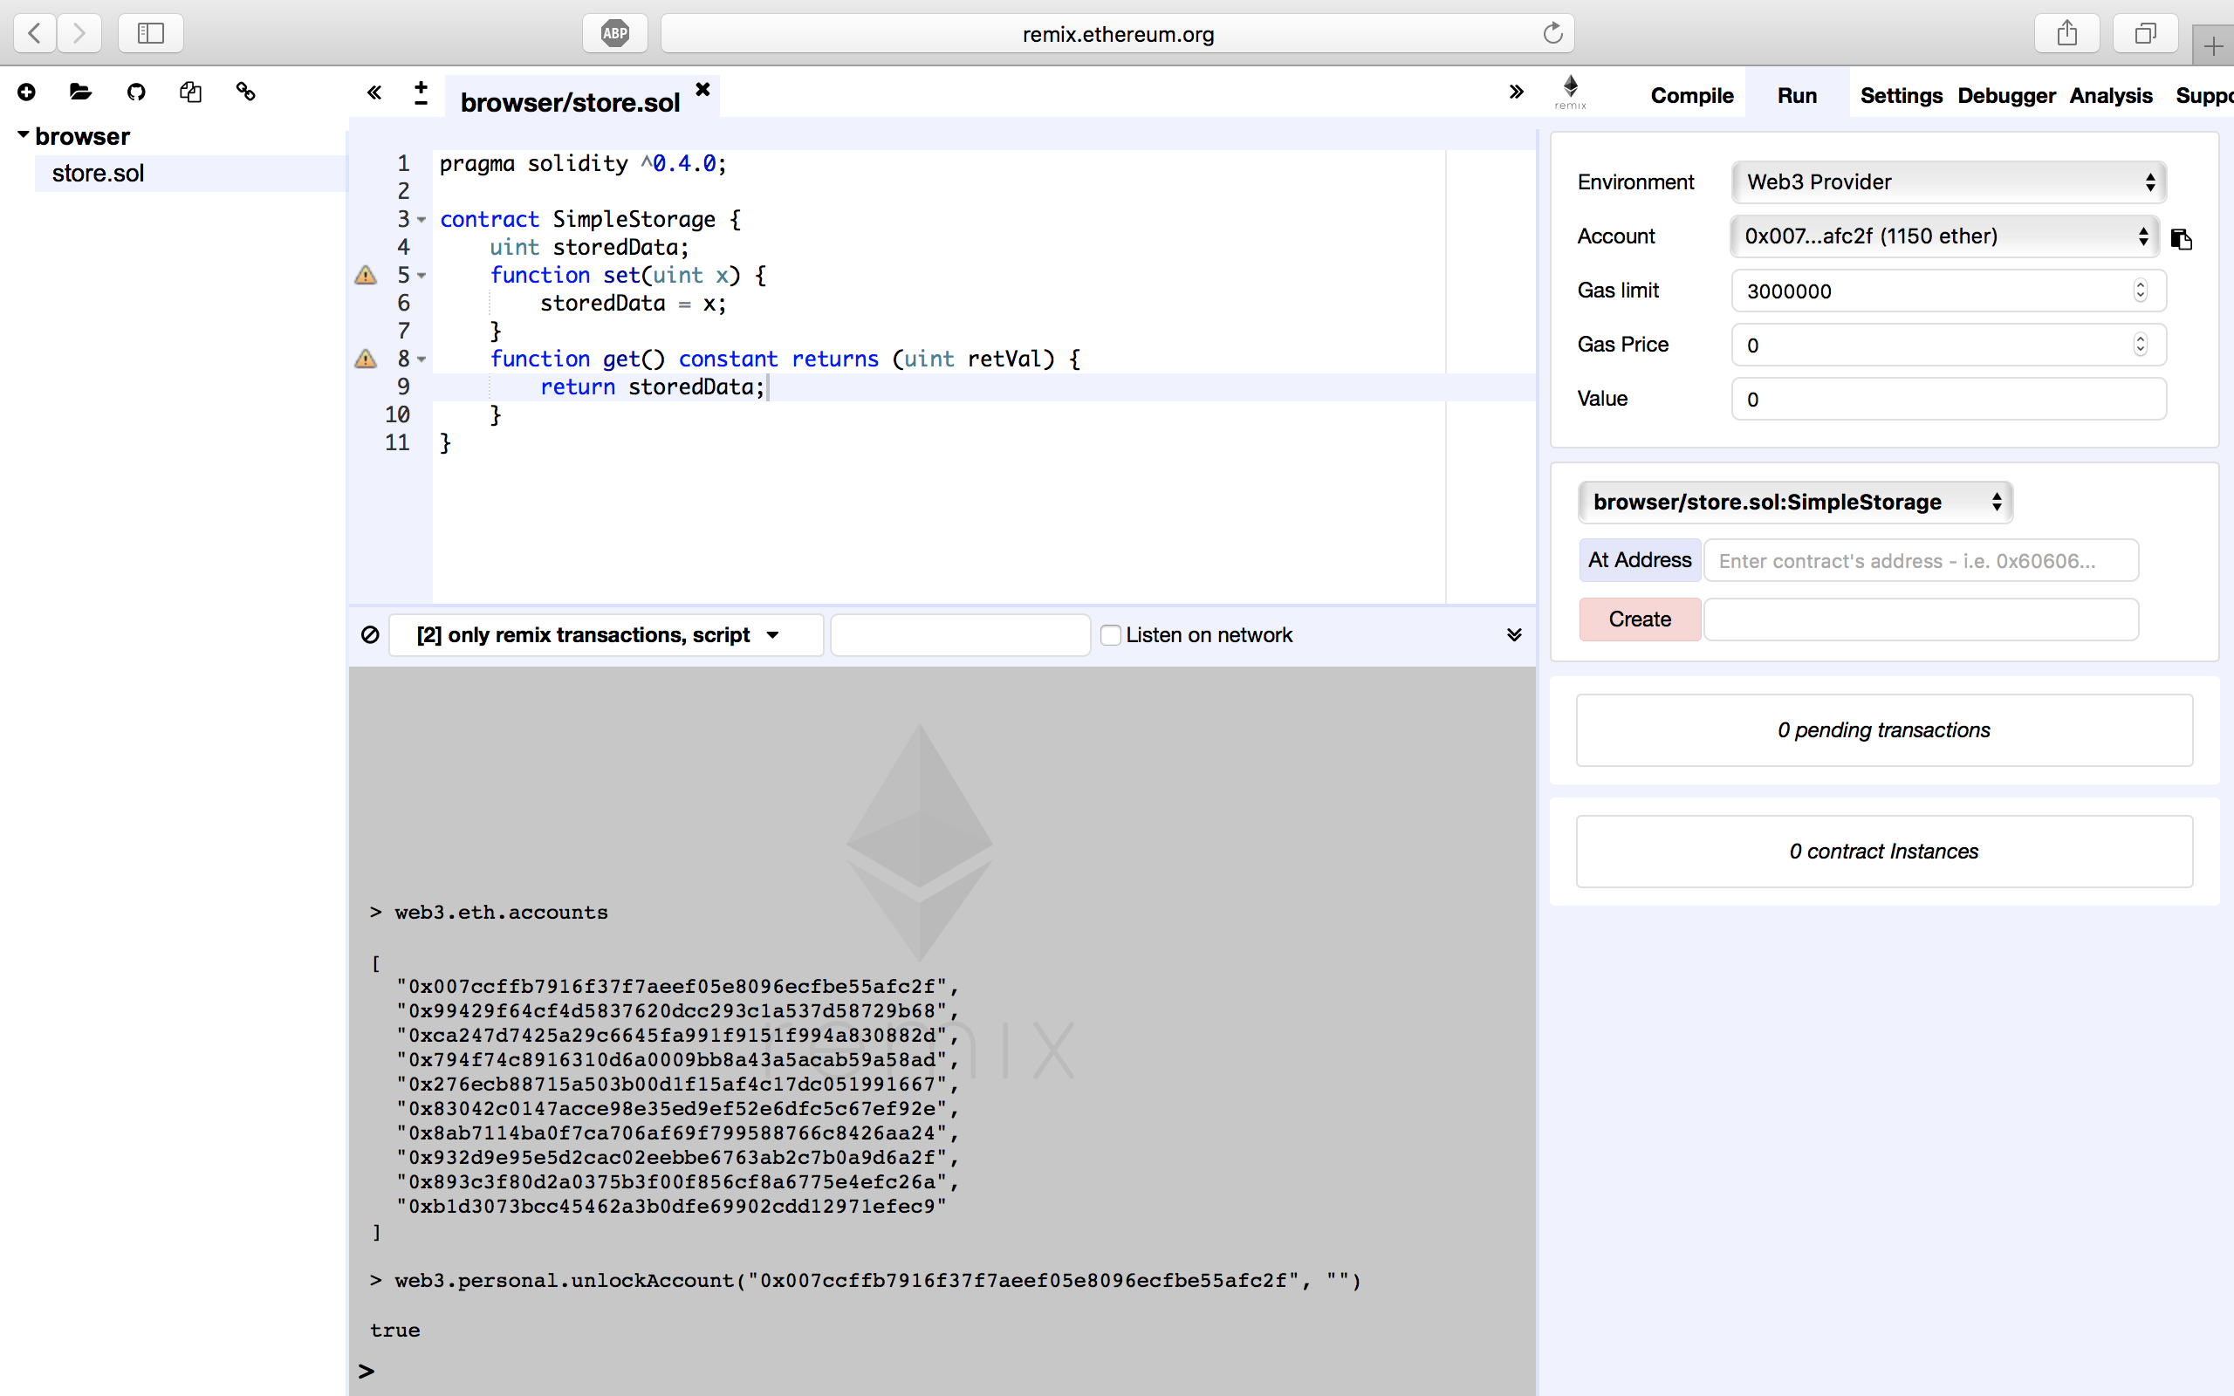Screen dimensions: 2234x1396
Task: Enable Listen on network
Action: tap(1111, 634)
